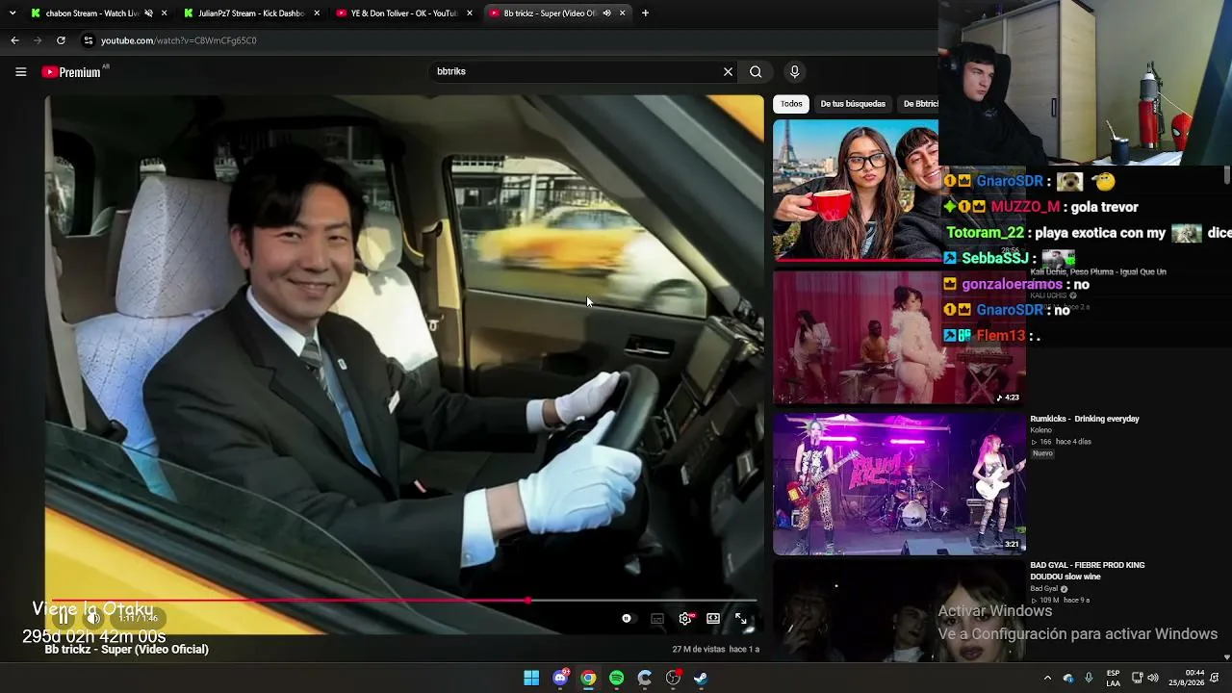This screenshot has width=1232, height=693.
Task: Close the Bb trickz - Super tab
Action: [x=623, y=13]
